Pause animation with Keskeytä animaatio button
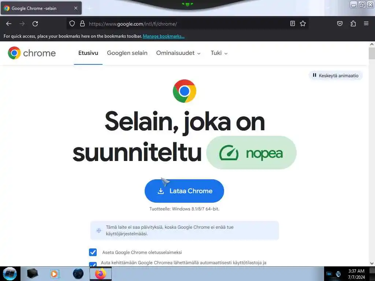The width and height of the screenshot is (375, 281). tap(335, 75)
